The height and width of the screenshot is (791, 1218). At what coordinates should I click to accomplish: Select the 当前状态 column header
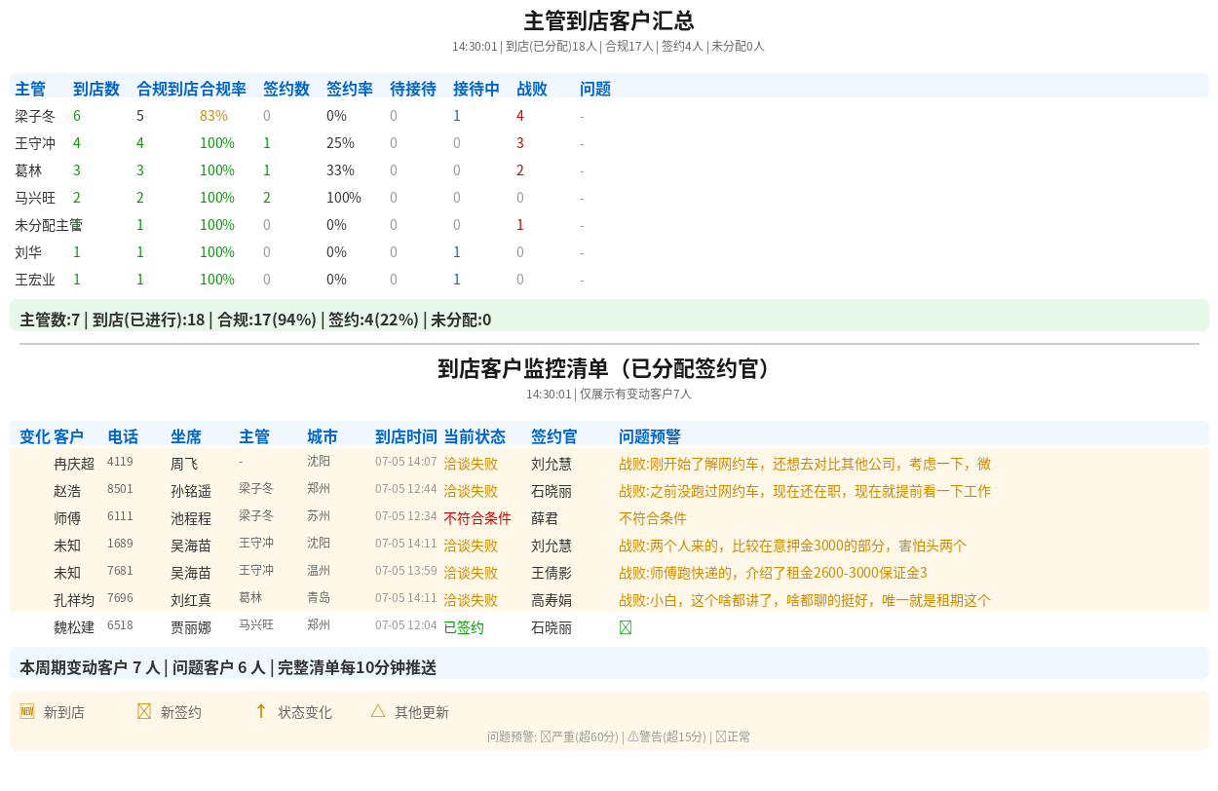(475, 436)
